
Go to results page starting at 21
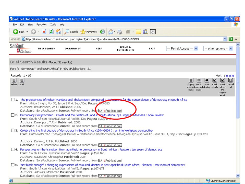click(230, 76)
